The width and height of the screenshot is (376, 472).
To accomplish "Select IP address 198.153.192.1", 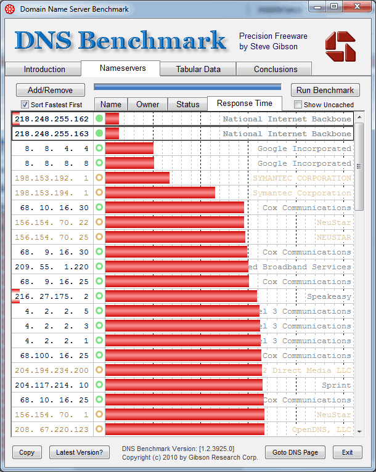I will [x=52, y=178].
